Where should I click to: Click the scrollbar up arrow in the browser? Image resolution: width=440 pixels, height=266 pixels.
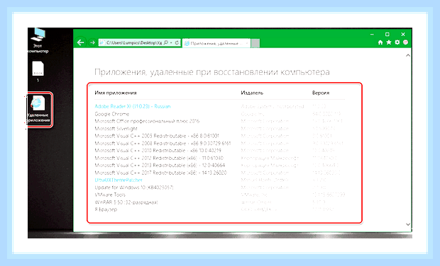408,55
